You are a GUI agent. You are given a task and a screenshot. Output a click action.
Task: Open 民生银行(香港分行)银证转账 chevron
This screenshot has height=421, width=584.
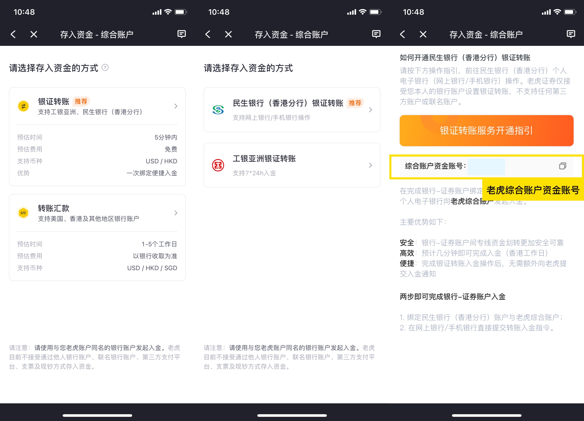371,110
